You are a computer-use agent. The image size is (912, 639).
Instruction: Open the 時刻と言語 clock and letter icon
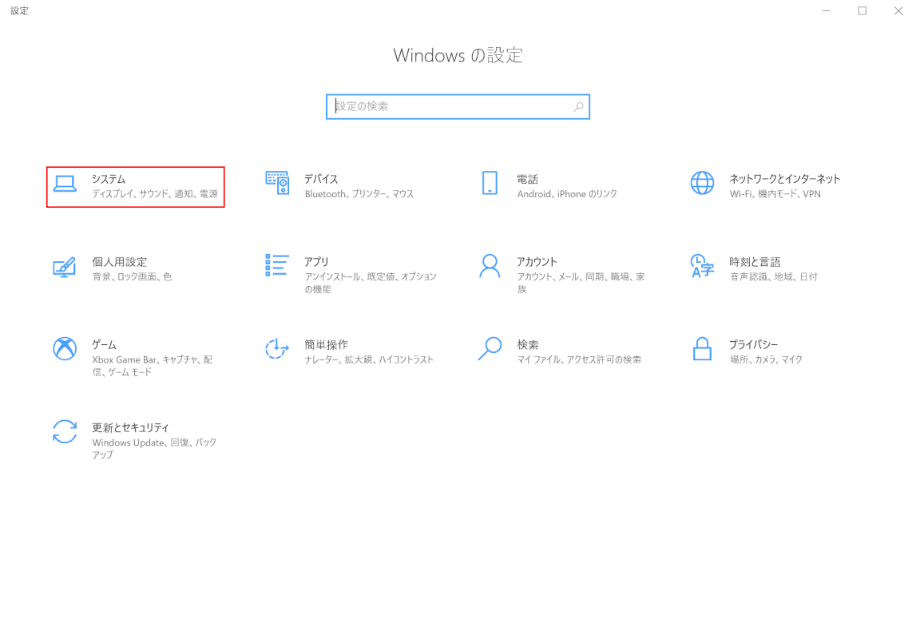tap(702, 266)
